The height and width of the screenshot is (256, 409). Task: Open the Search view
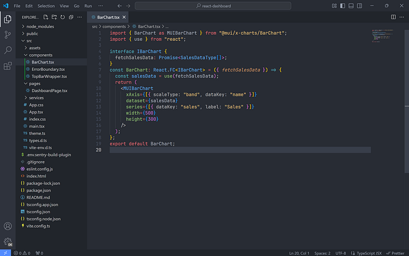tap(8, 50)
